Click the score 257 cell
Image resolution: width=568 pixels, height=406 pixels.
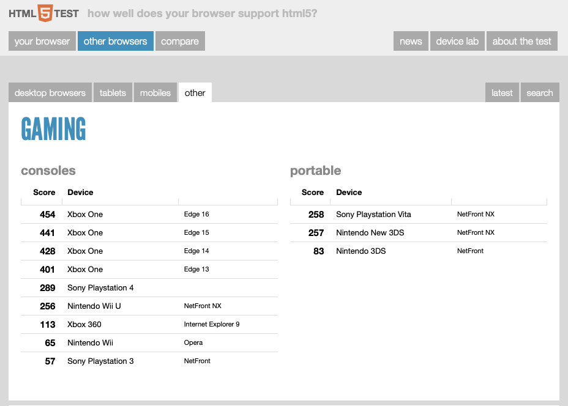point(316,233)
